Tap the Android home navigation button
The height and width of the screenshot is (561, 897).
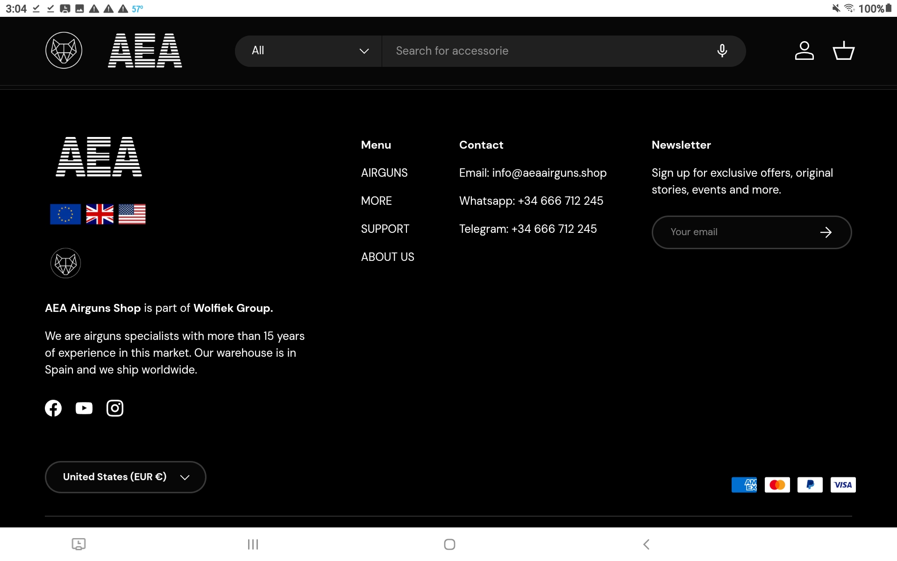tap(449, 544)
